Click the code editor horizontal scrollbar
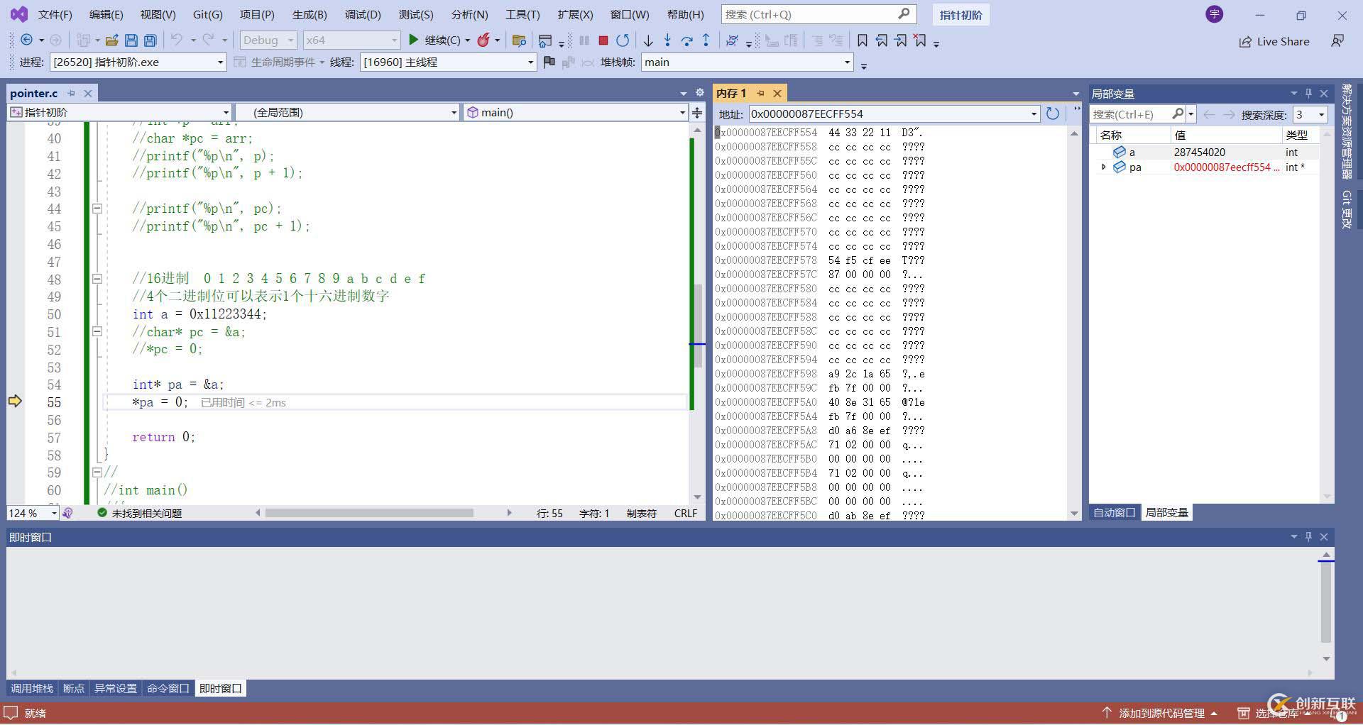 [x=369, y=513]
